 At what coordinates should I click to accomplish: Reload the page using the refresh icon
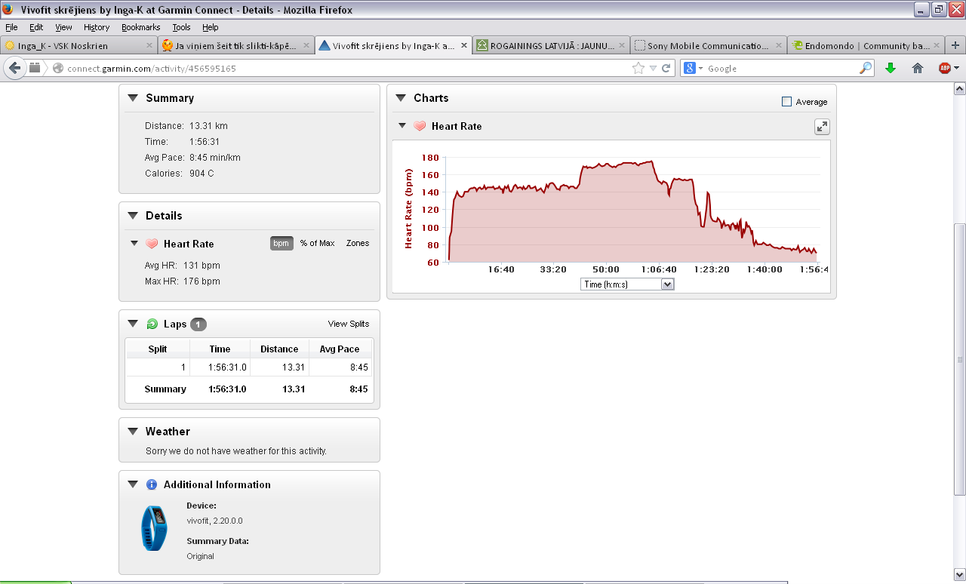(666, 68)
